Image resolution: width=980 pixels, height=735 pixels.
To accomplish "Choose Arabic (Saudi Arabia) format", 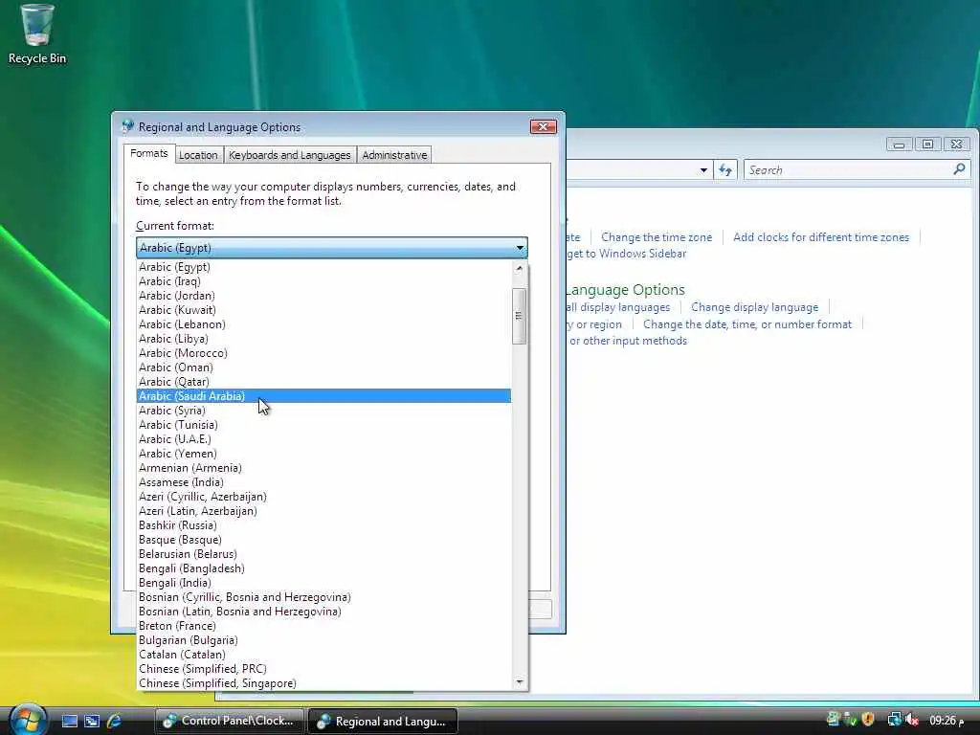I will 323,396.
